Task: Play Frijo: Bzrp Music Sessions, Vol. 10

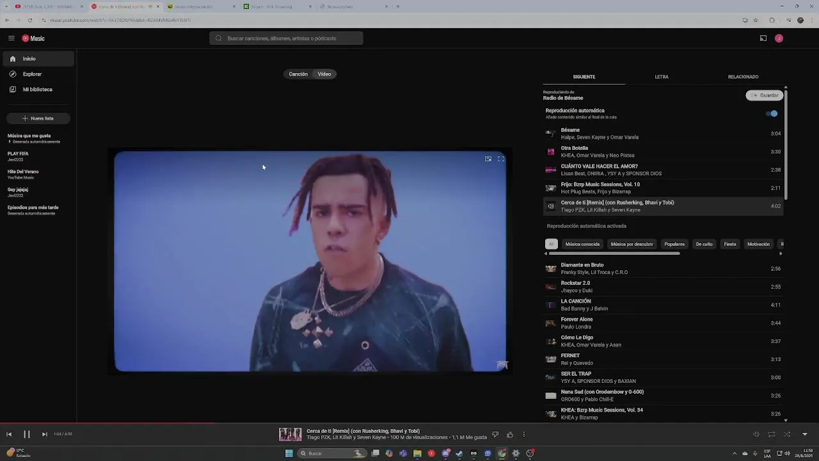Action: tap(663, 188)
